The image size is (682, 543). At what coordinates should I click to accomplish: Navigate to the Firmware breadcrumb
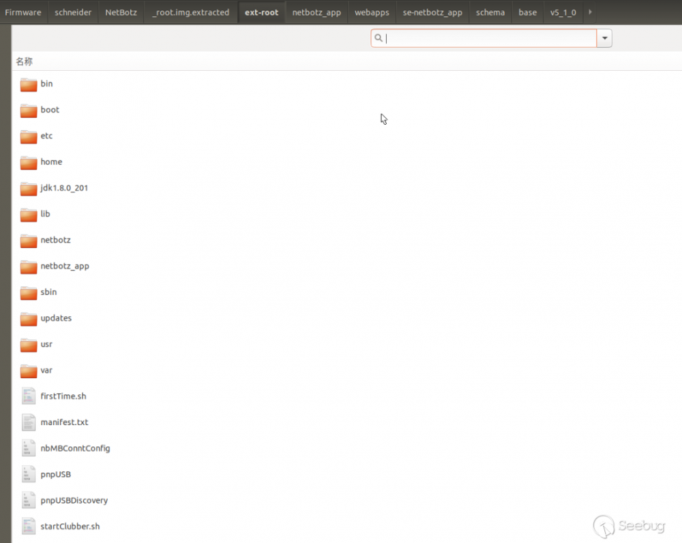(x=24, y=12)
